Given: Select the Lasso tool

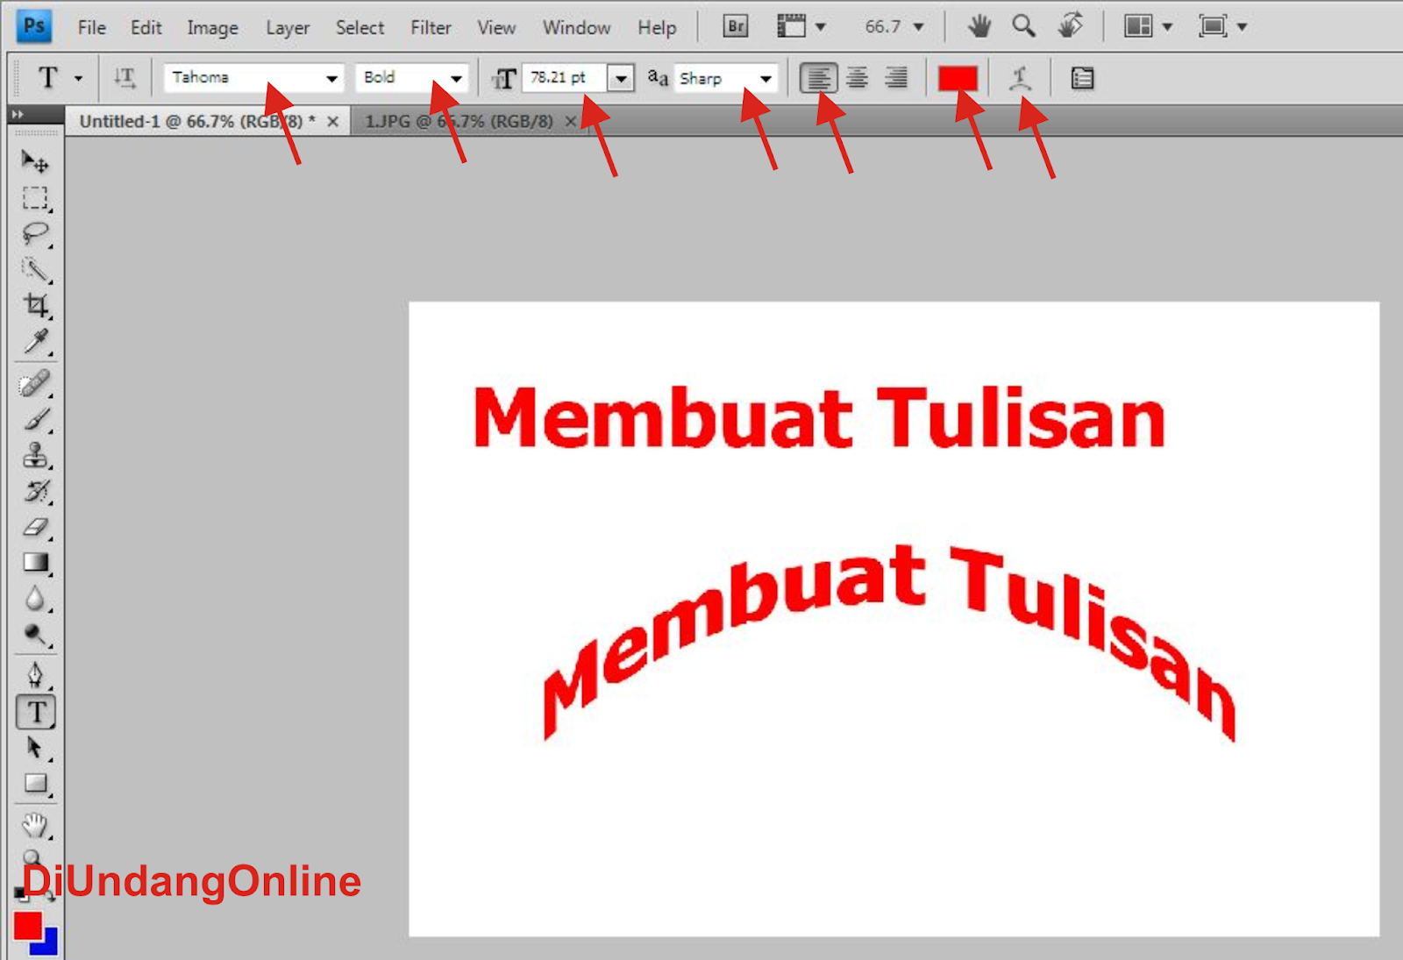Looking at the screenshot, I should click(x=35, y=234).
